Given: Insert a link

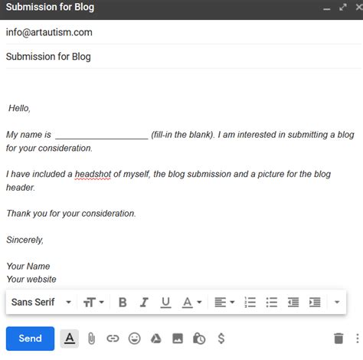Looking at the screenshot, I should click(x=113, y=339).
